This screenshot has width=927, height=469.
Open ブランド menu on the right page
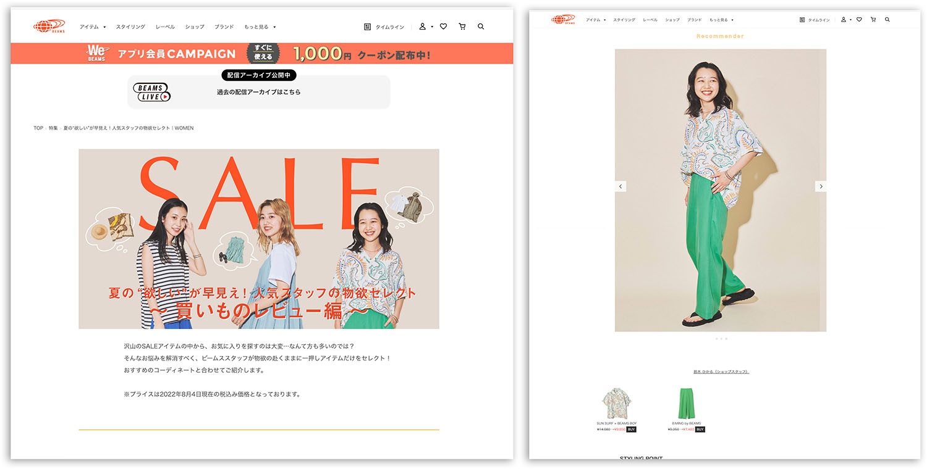695,20
